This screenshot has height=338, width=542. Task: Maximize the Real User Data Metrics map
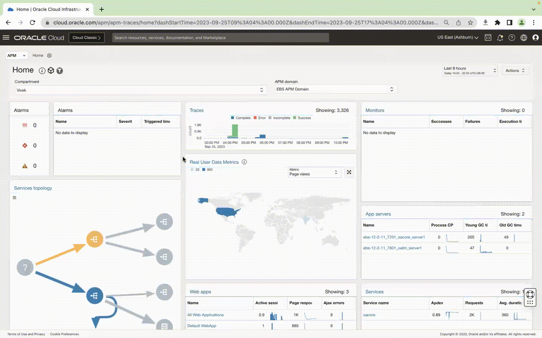click(x=349, y=172)
